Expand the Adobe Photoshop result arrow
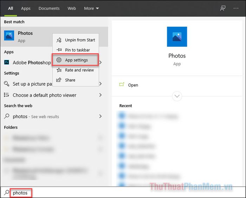The height and width of the screenshot is (198, 246). point(101,62)
